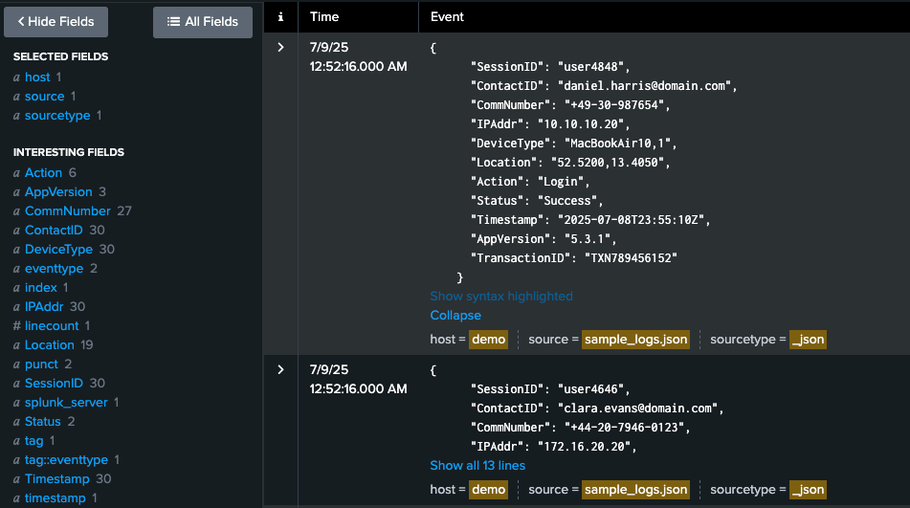Open the CommNumber field summary
The width and height of the screenshot is (910, 508).
tap(67, 211)
